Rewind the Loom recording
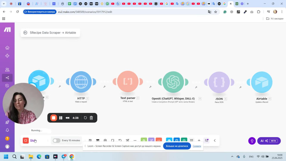 pos(67,118)
